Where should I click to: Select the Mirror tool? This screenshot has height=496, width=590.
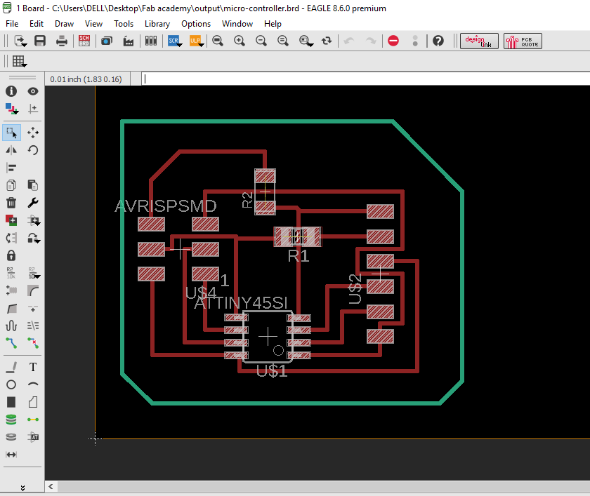point(11,150)
